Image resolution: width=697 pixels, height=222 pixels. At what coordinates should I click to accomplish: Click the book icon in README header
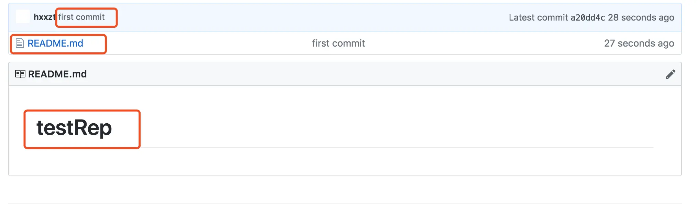point(20,74)
